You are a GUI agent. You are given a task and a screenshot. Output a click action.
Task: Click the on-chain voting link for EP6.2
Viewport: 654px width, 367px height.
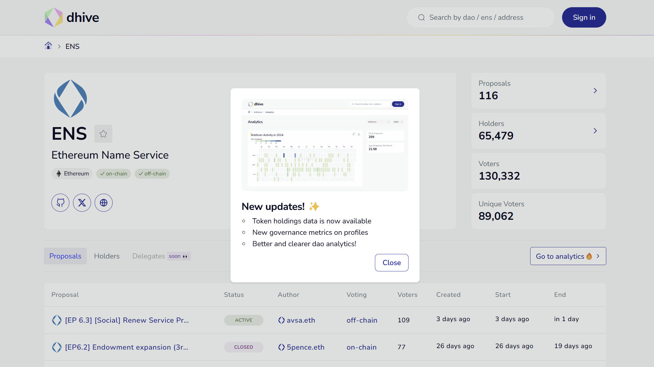pos(362,347)
